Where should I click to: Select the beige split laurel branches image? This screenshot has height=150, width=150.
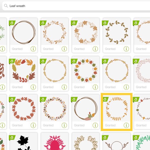click(86, 143)
